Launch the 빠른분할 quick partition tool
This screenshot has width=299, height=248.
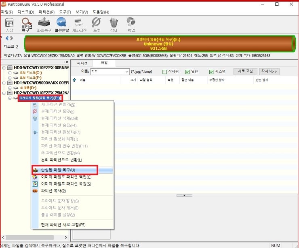pyautogui.click(x=61, y=25)
